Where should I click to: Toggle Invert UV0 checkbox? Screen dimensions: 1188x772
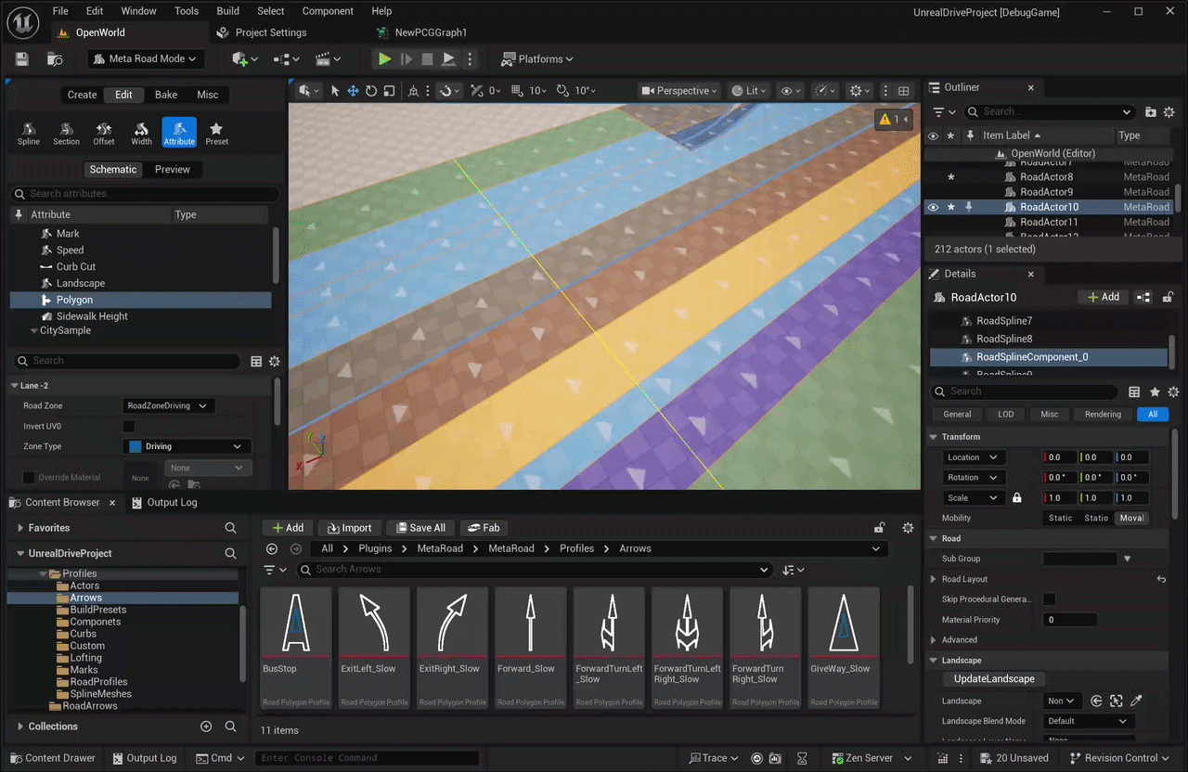[x=129, y=426]
